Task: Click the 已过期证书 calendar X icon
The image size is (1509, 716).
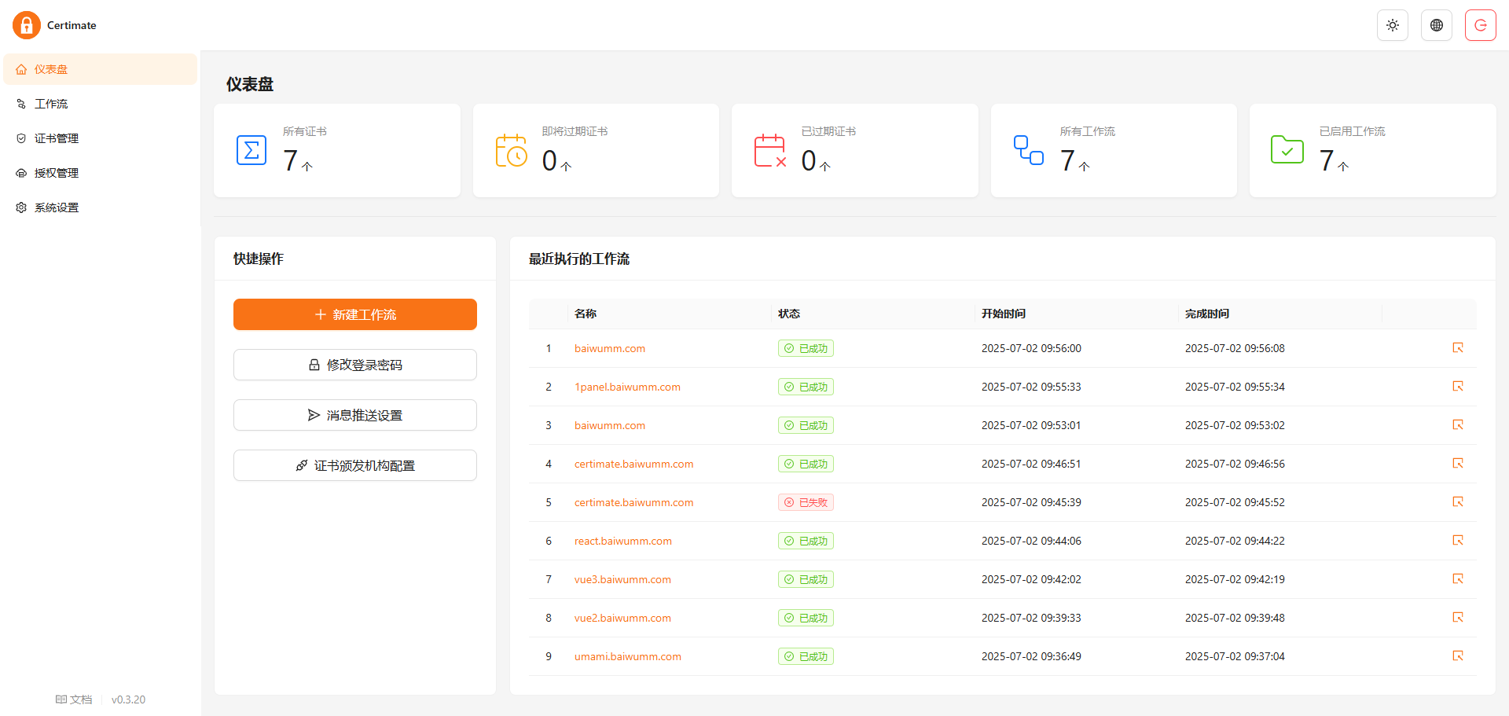Action: pos(770,150)
